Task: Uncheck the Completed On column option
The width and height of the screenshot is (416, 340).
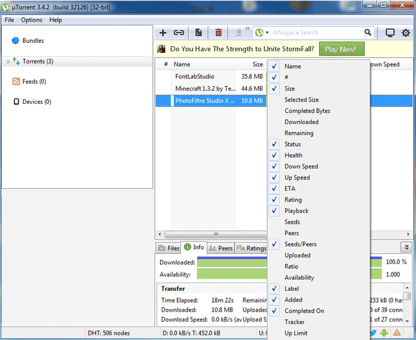Action: (x=319, y=311)
